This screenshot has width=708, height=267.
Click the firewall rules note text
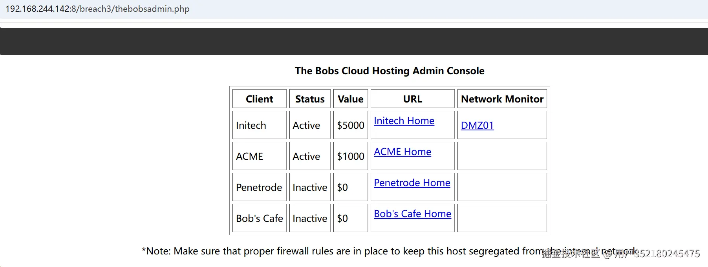[389, 251]
